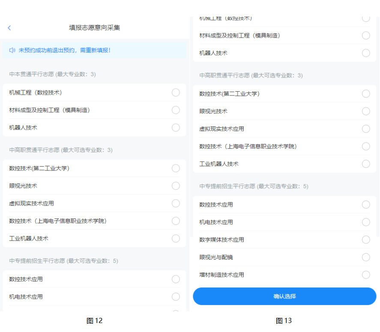380x332 pixels.
Task: Choose 机器人技术 radio in Figure 12
Action: click(176, 128)
